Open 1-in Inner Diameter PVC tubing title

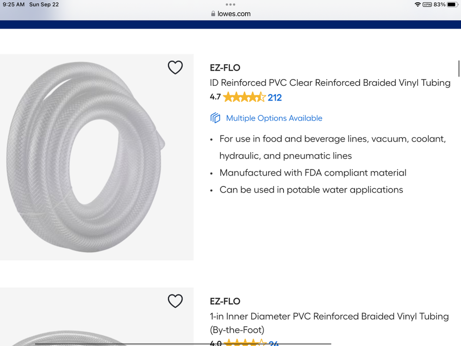329,316
